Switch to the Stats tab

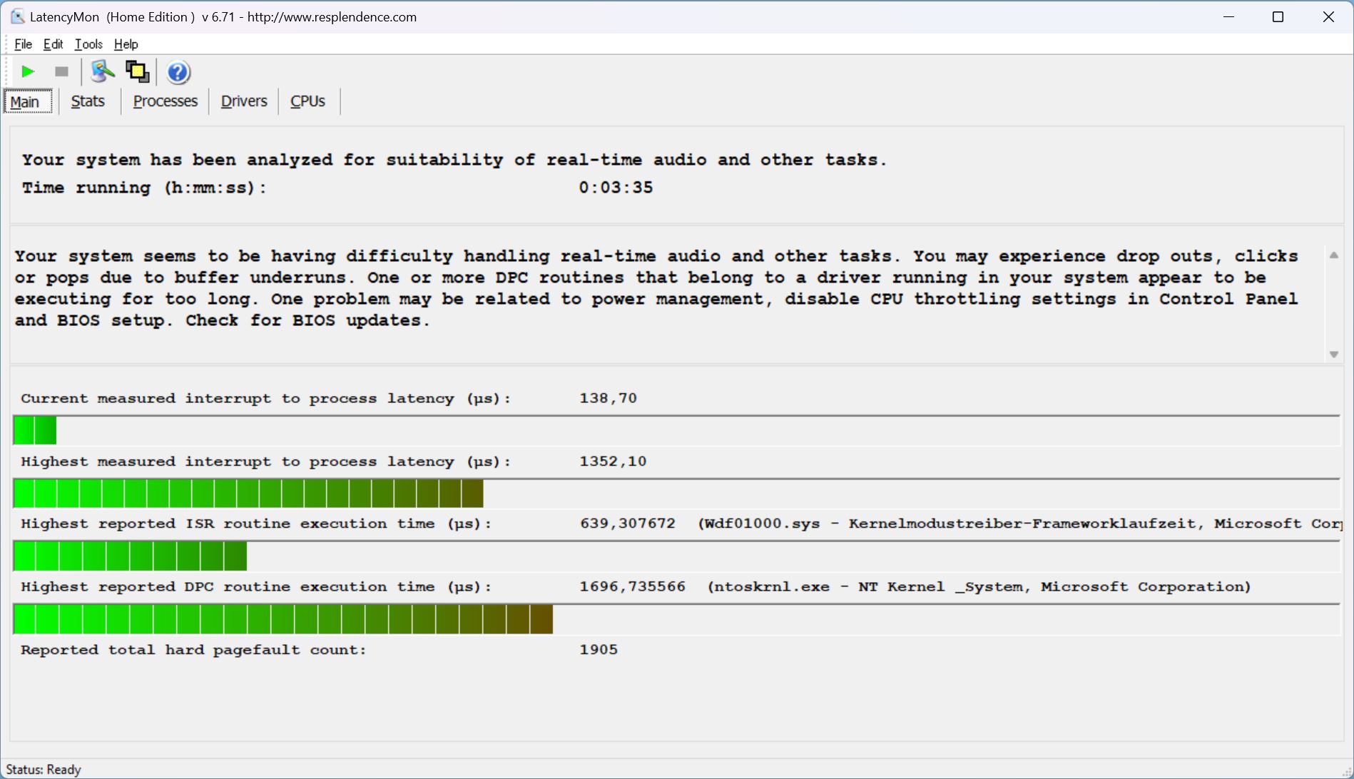[88, 101]
